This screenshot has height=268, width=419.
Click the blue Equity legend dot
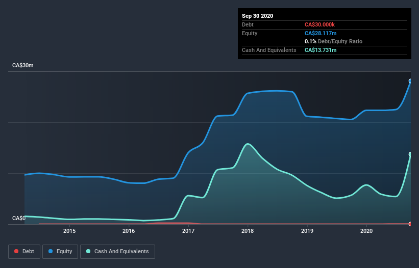[51, 251]
